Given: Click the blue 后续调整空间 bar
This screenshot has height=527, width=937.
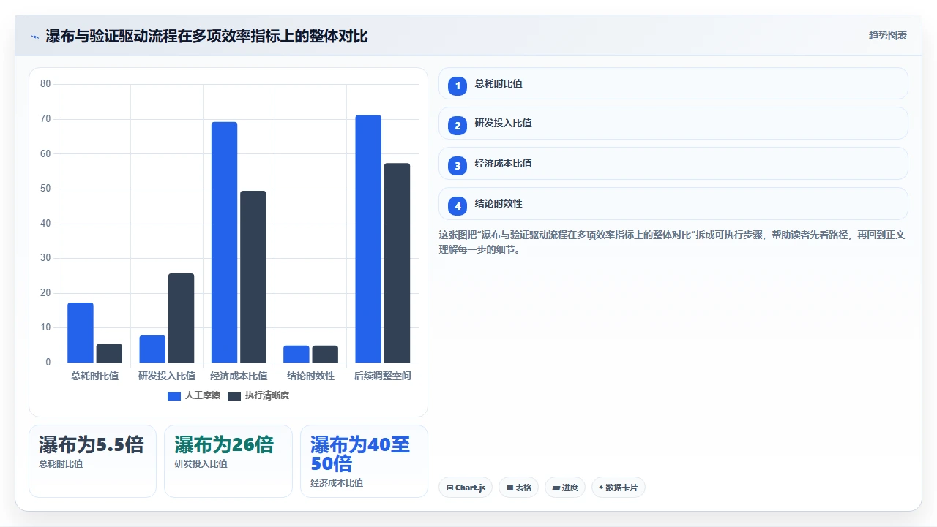Looking at the screenshot, I should [x=368, y=239].
